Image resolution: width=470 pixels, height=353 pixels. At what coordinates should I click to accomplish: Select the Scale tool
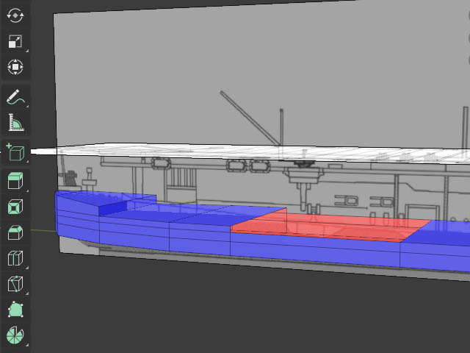coord(15,41)
